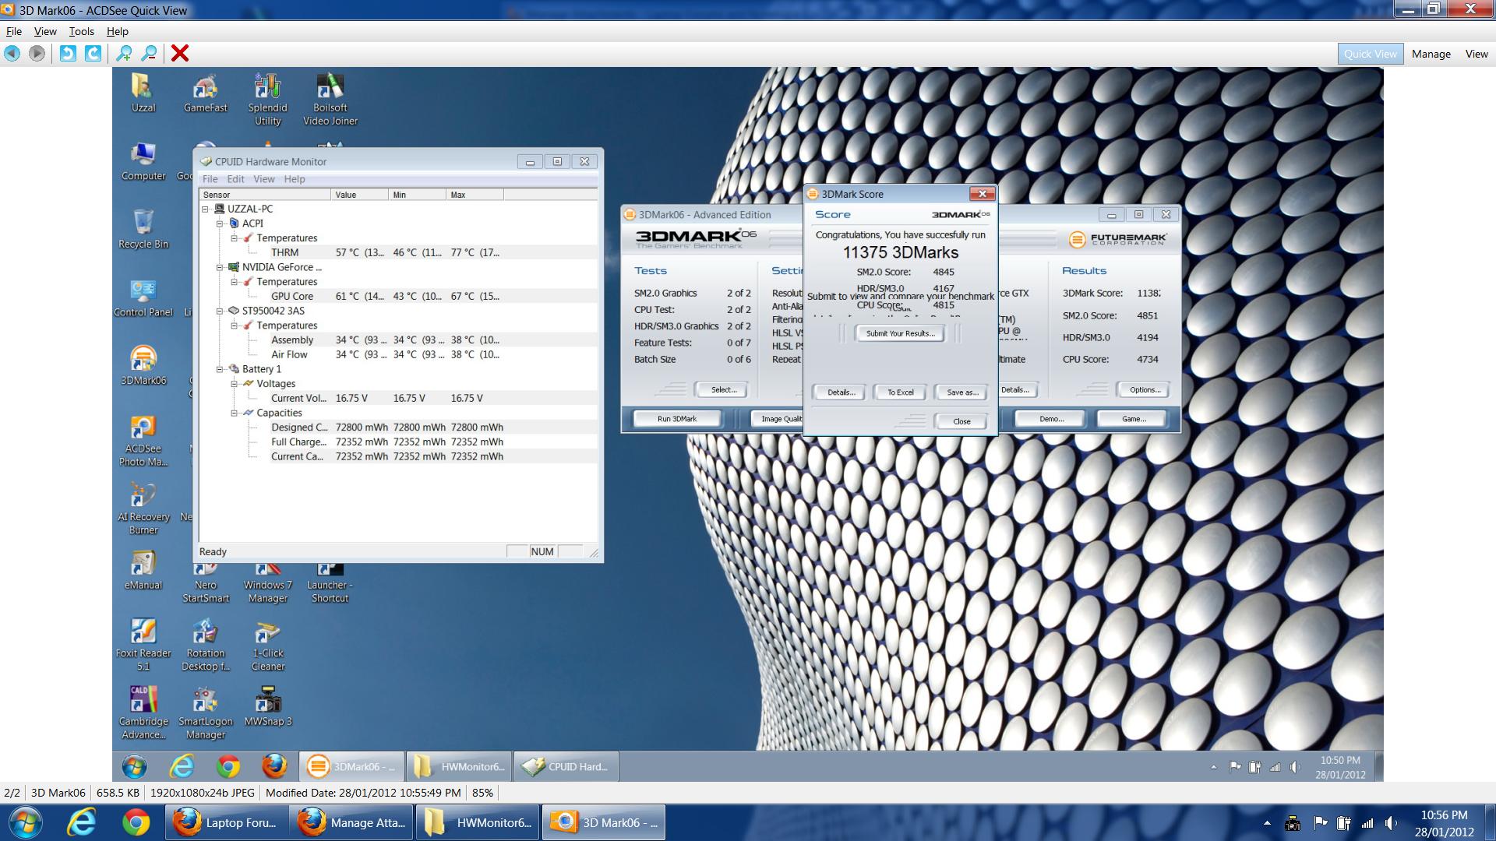The width and height of the screenshot is (1496, 841).
Task: Click To Excel in 3DMark Score dialog
Action: [900, 392]
